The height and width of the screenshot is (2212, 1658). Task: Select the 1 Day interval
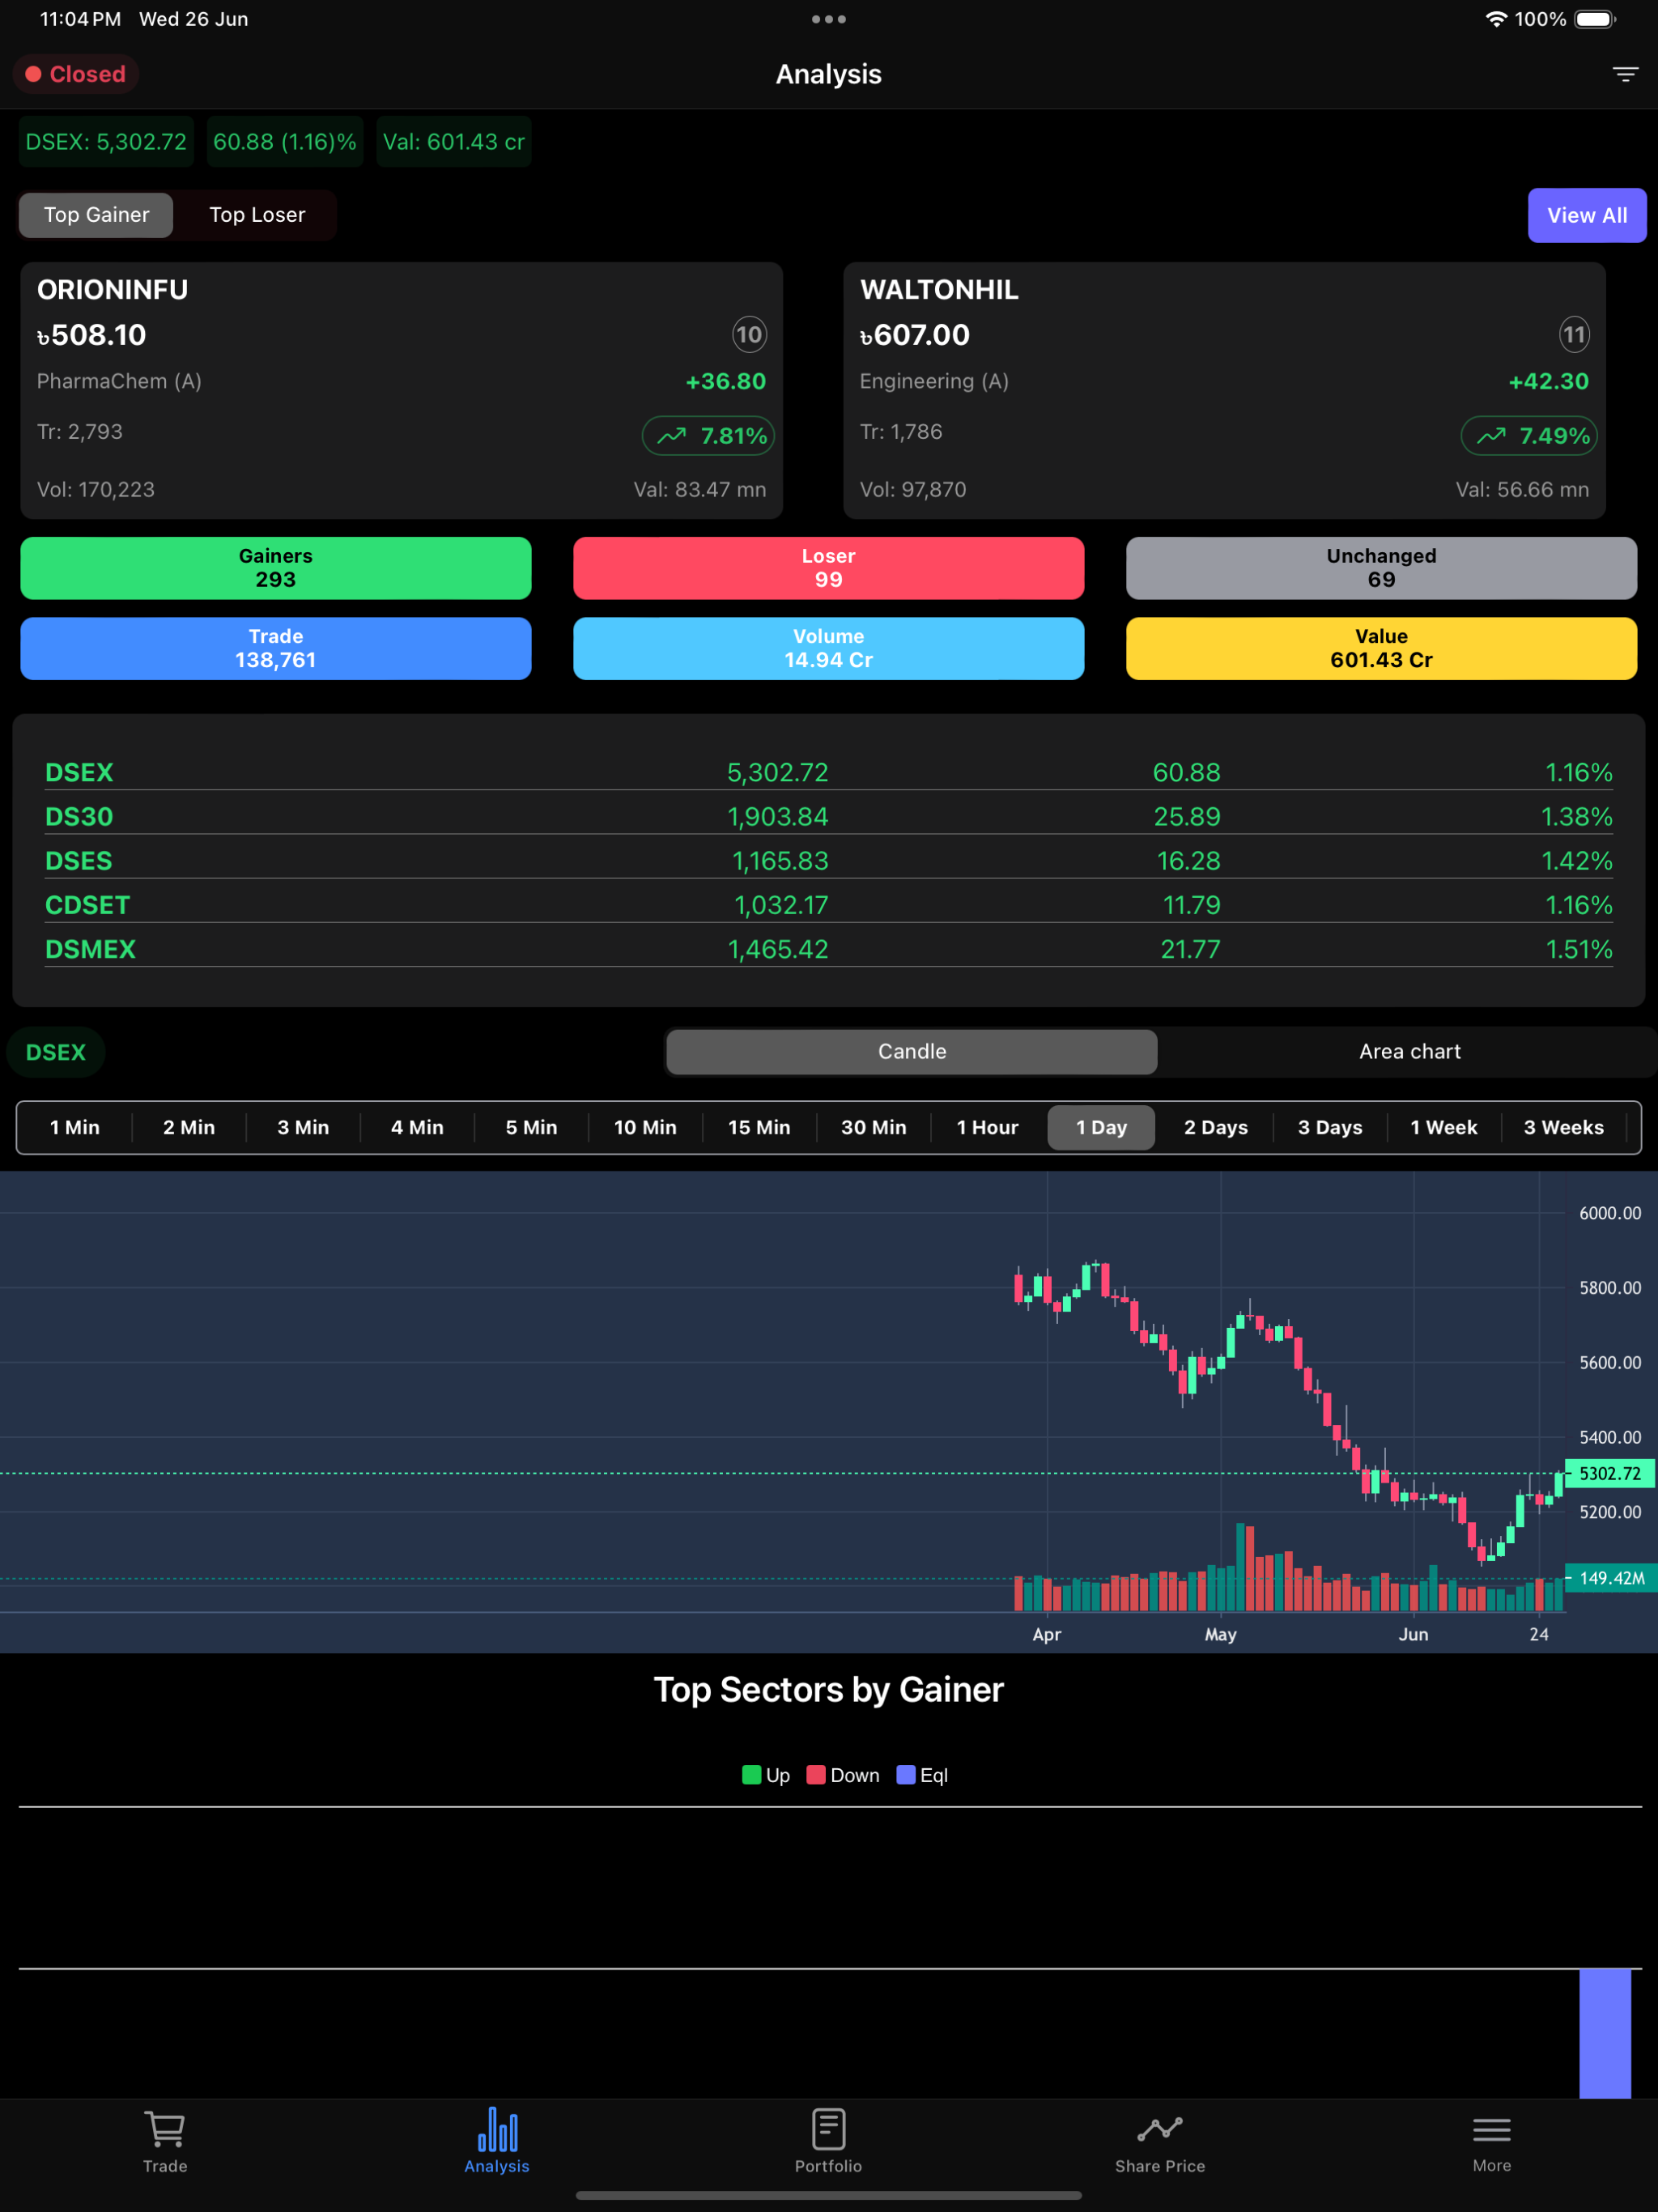click(1101, 1127)
